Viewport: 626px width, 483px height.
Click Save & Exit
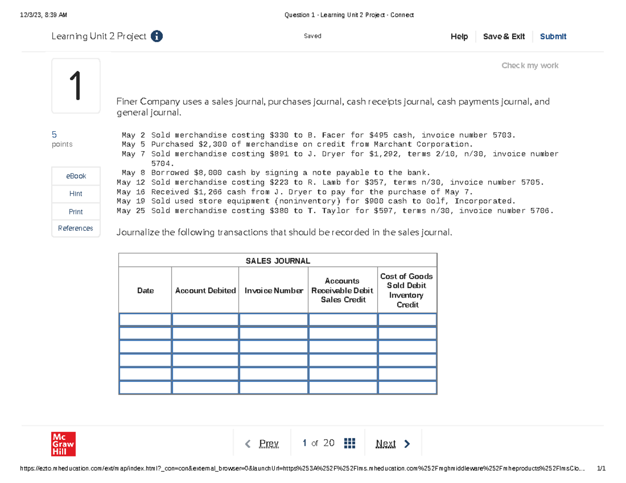(503, 36)
